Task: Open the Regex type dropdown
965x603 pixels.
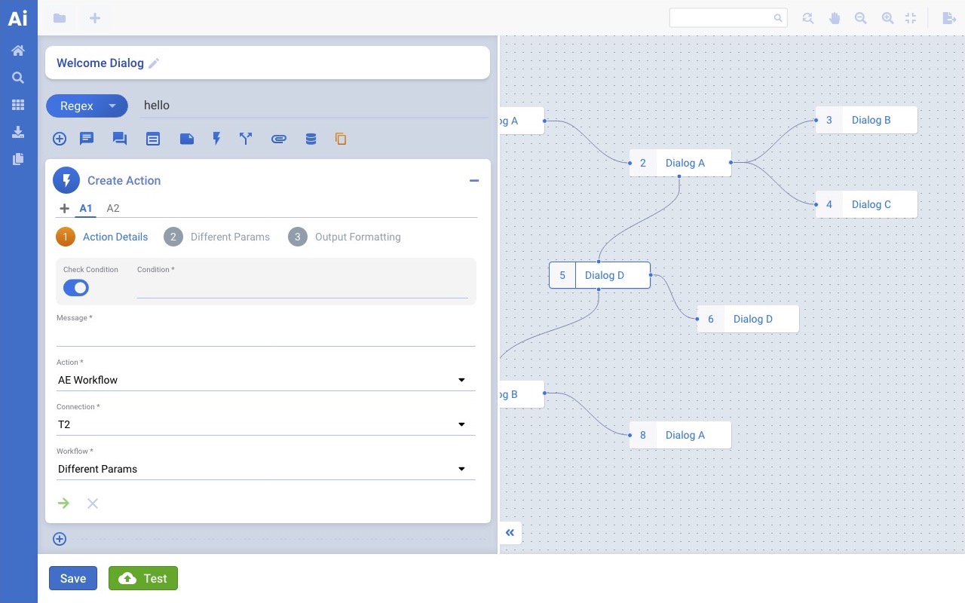Action: [86, 106]
